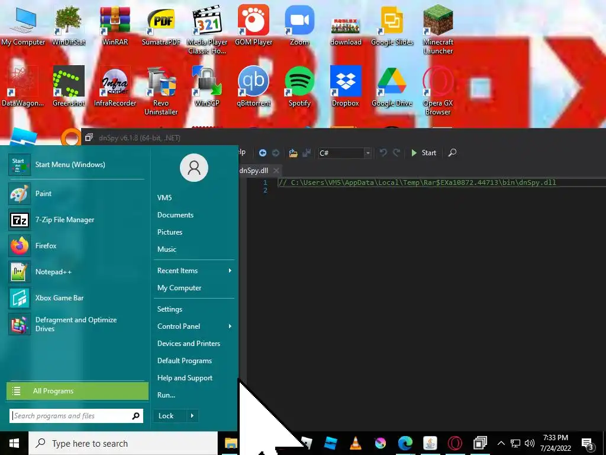This screenshot has height=455, width=606.
Task: Open the C# language dropdown in dnSpy
Action: [x=345, y=153]
